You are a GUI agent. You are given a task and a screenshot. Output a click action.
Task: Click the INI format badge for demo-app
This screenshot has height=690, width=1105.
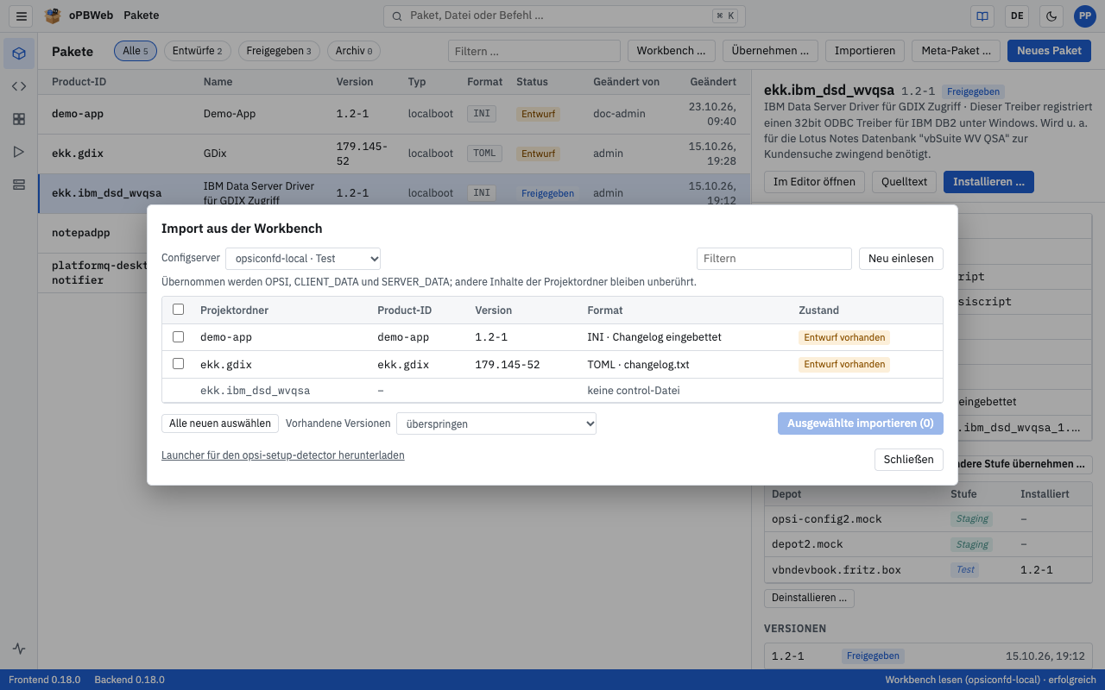[x=482, y=114]
